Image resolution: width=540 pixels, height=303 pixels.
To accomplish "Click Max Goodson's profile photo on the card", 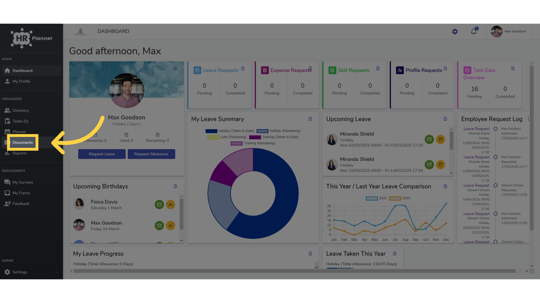I will point(127,91).
